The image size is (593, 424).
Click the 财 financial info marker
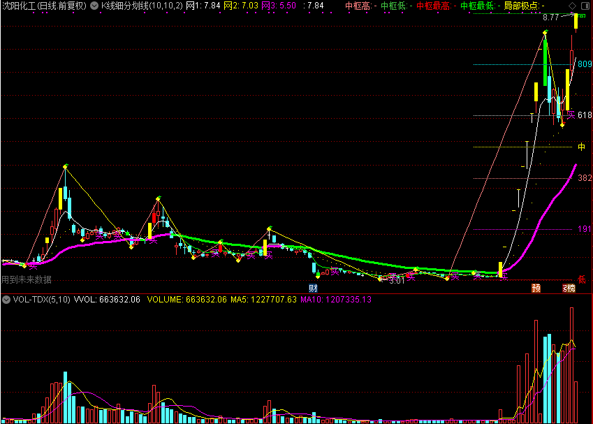[313, 288]
